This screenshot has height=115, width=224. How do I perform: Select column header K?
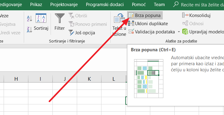[89, 79]
